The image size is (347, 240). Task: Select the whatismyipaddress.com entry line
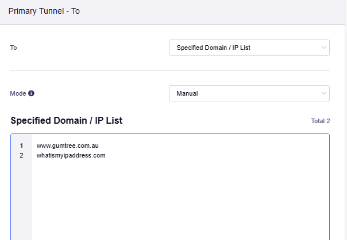71,156
